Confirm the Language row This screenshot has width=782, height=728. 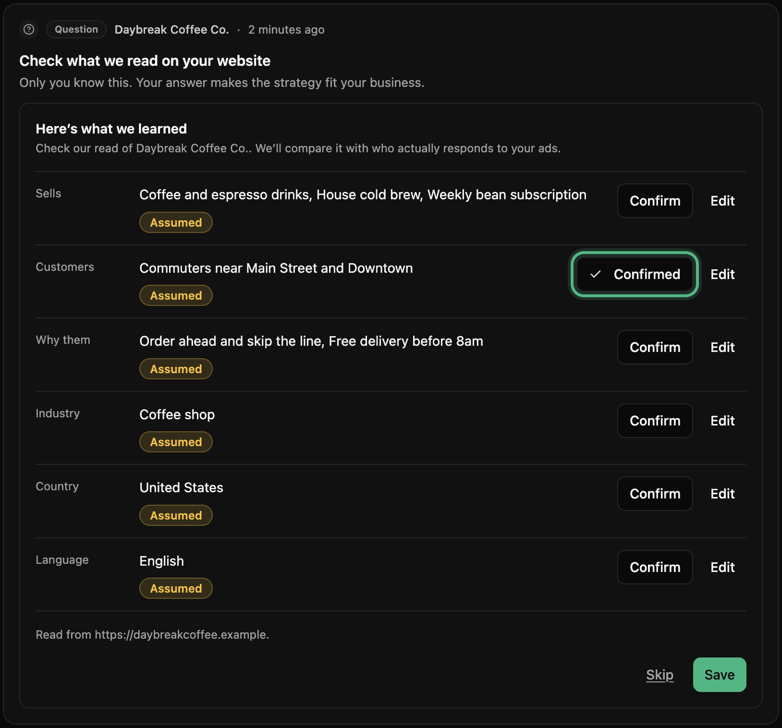pyautogui.click(x=655, y=567)
